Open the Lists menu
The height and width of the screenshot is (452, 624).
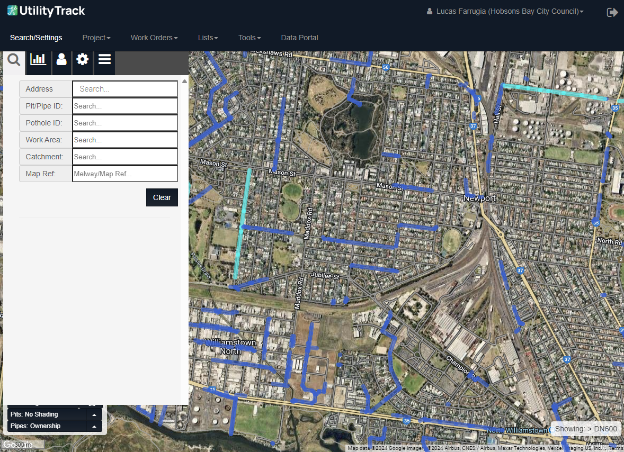[208, 38]
